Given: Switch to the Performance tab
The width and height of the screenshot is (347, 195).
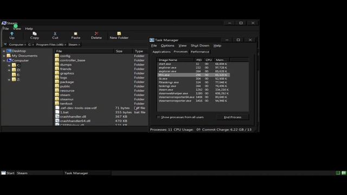Looking at the screenshot, I should (x=200, y=52).
